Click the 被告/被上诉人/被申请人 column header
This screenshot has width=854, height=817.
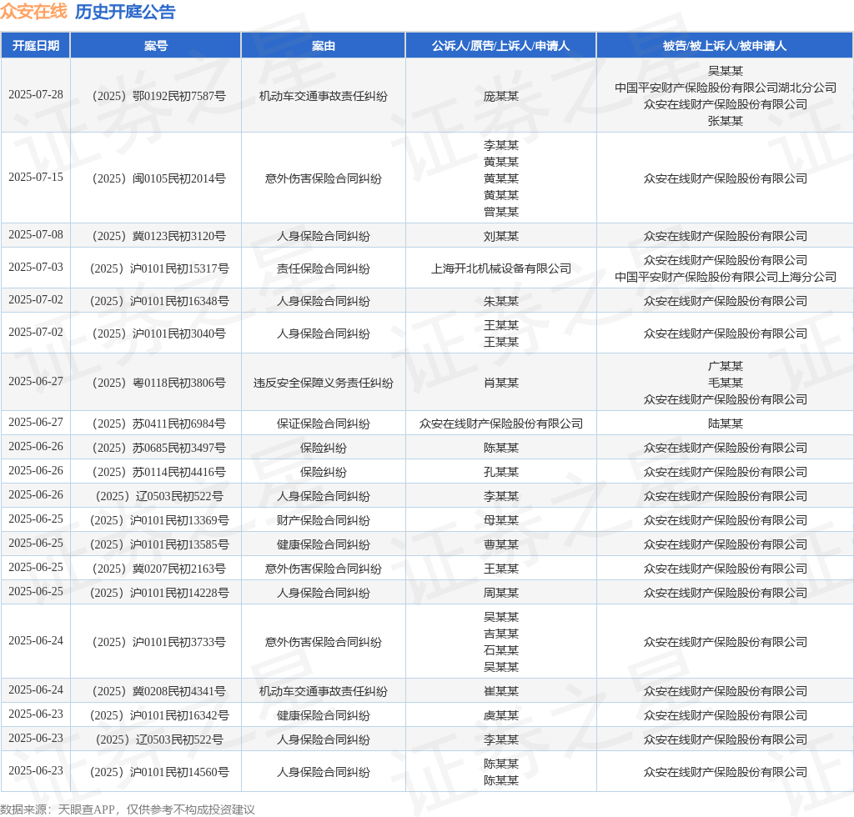[725, 46]
